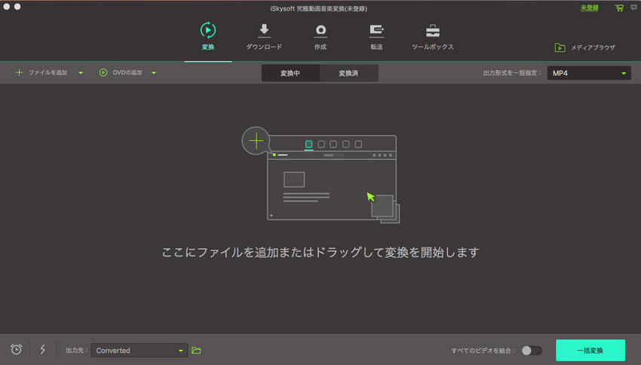Open the alarm clock schedule icon
The image size is (641, 365).
click(x=17, y=349)
